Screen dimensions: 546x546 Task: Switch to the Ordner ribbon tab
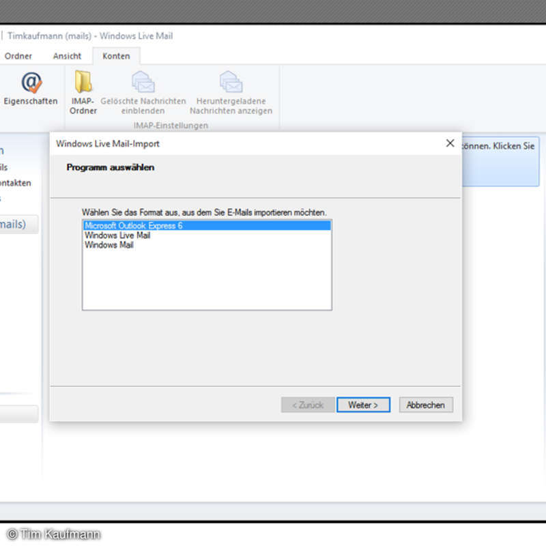coord(18,56)
